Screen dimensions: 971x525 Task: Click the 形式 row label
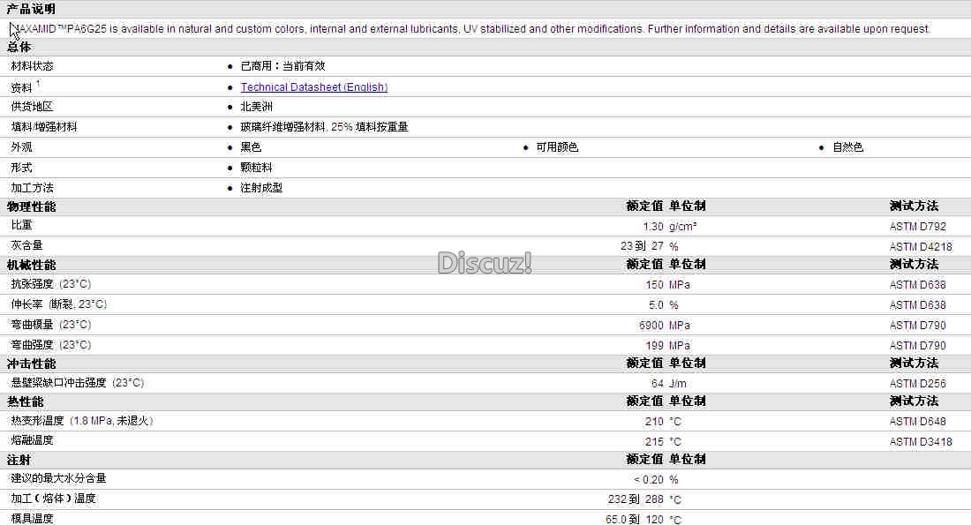click(x=22, y=168)
